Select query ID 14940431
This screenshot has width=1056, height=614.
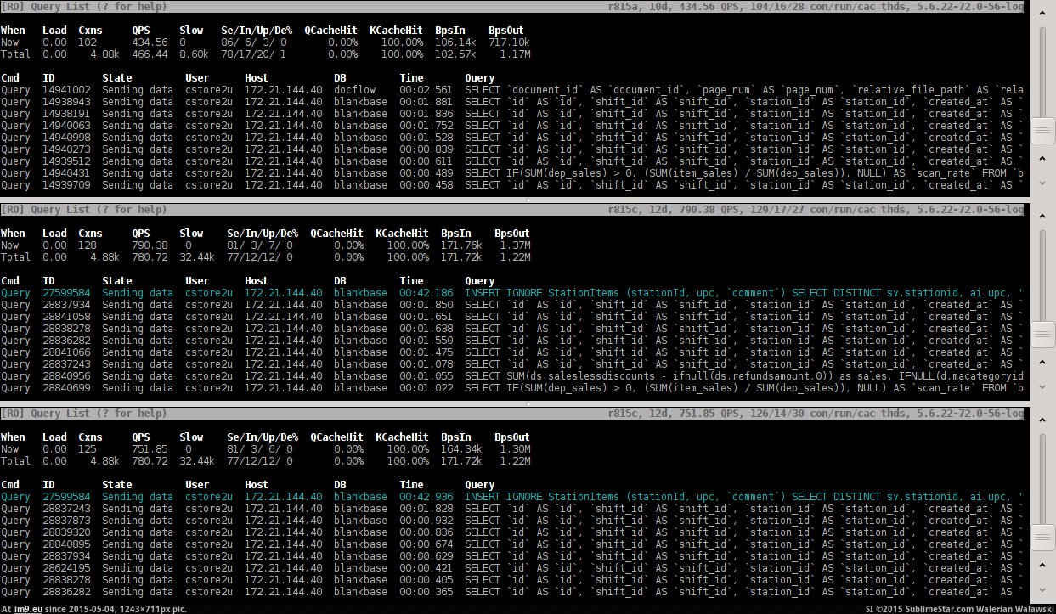pos(66,173)
